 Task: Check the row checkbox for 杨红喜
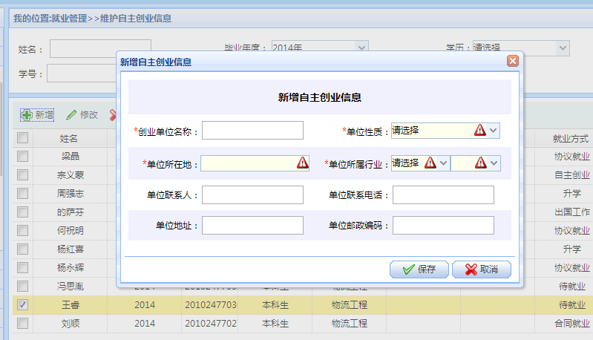[23, 249]
